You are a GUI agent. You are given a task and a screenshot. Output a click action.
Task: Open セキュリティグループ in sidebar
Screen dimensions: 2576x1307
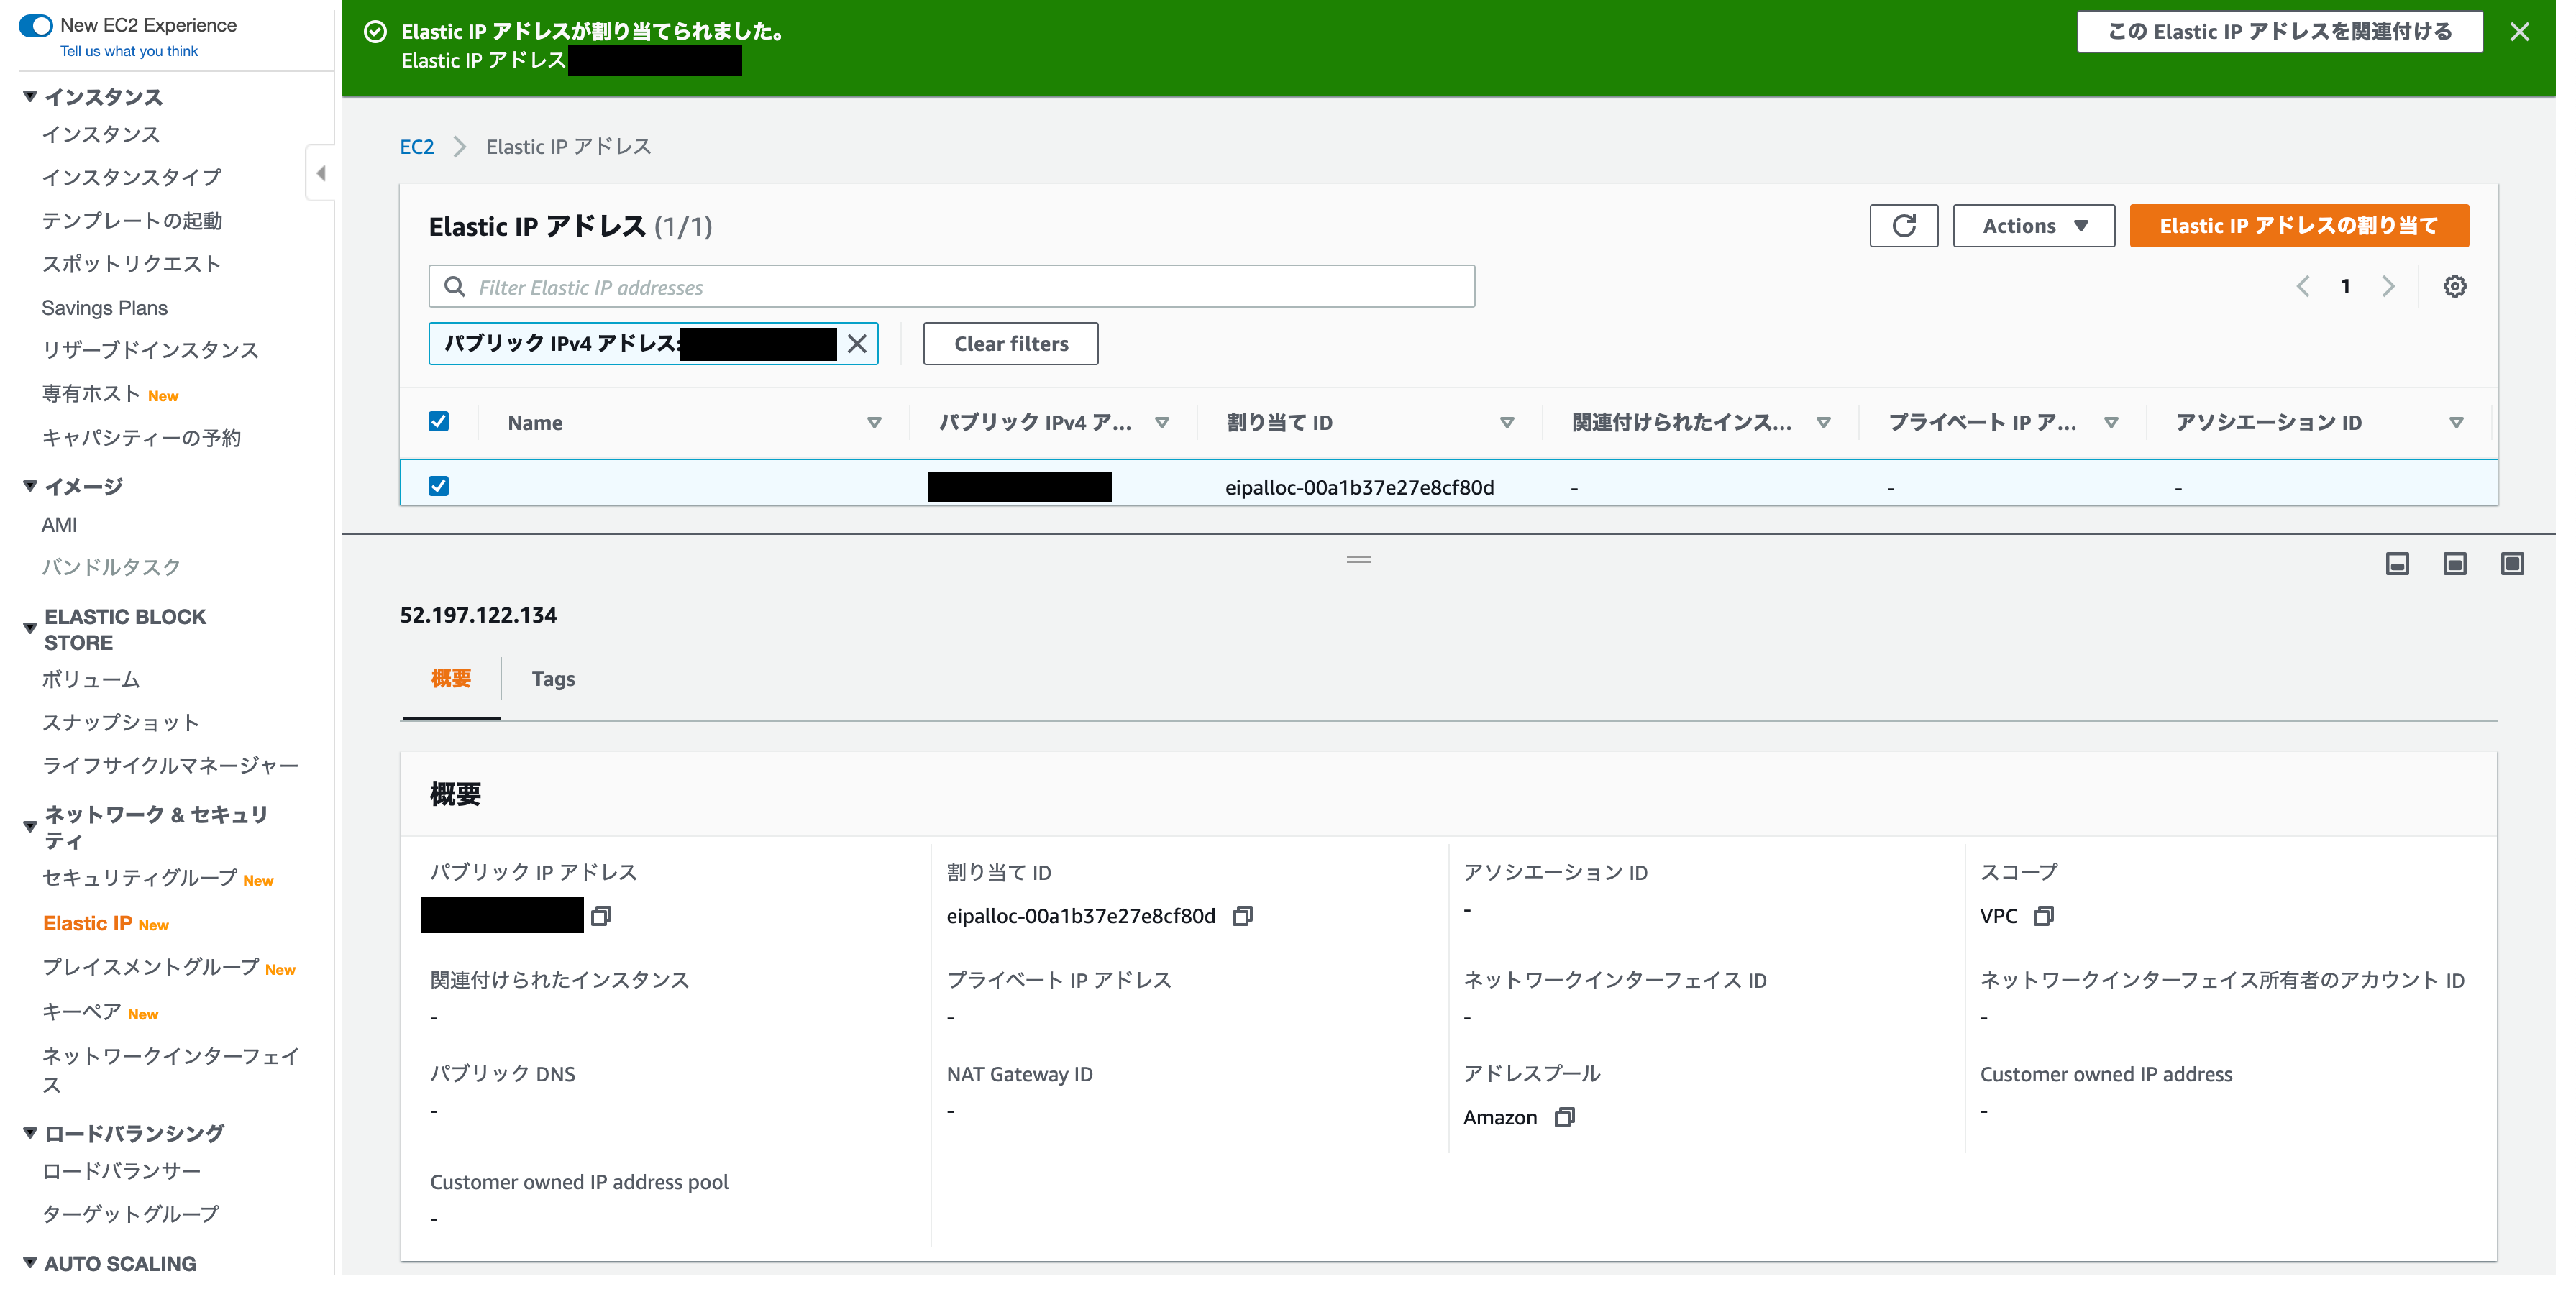pyautogui.click(x=140, y=878)
